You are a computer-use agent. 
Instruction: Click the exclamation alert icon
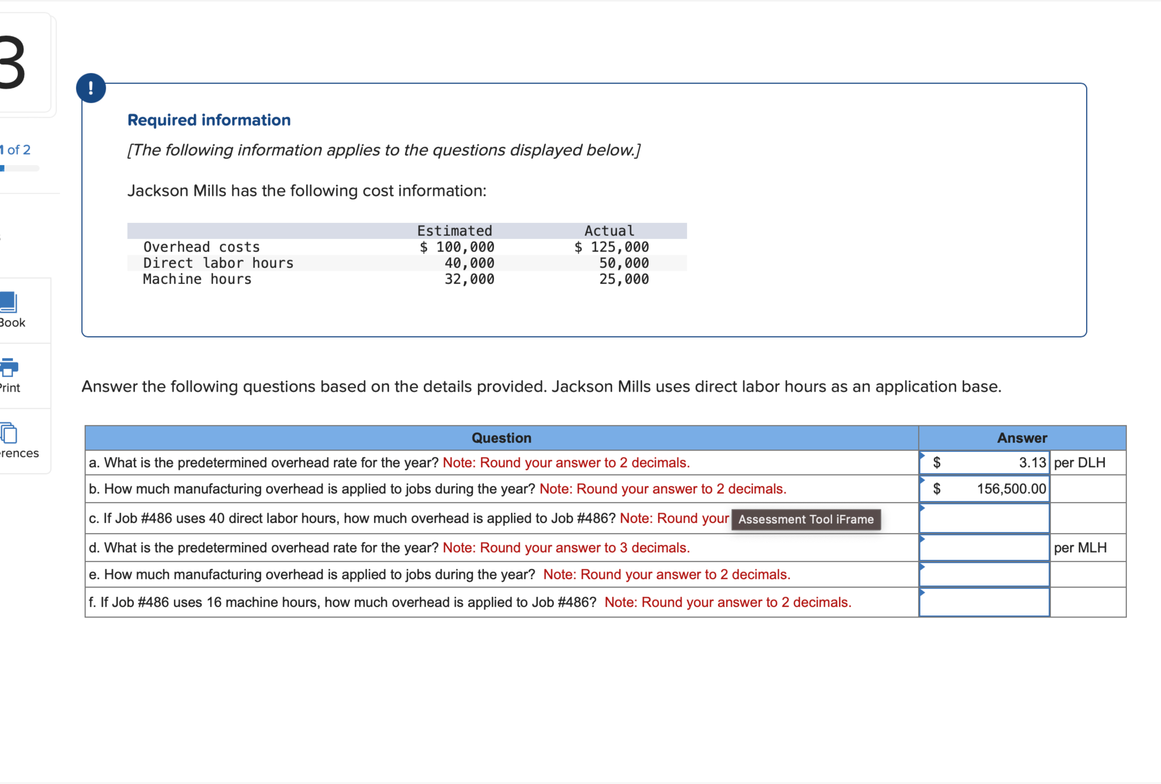91,88
